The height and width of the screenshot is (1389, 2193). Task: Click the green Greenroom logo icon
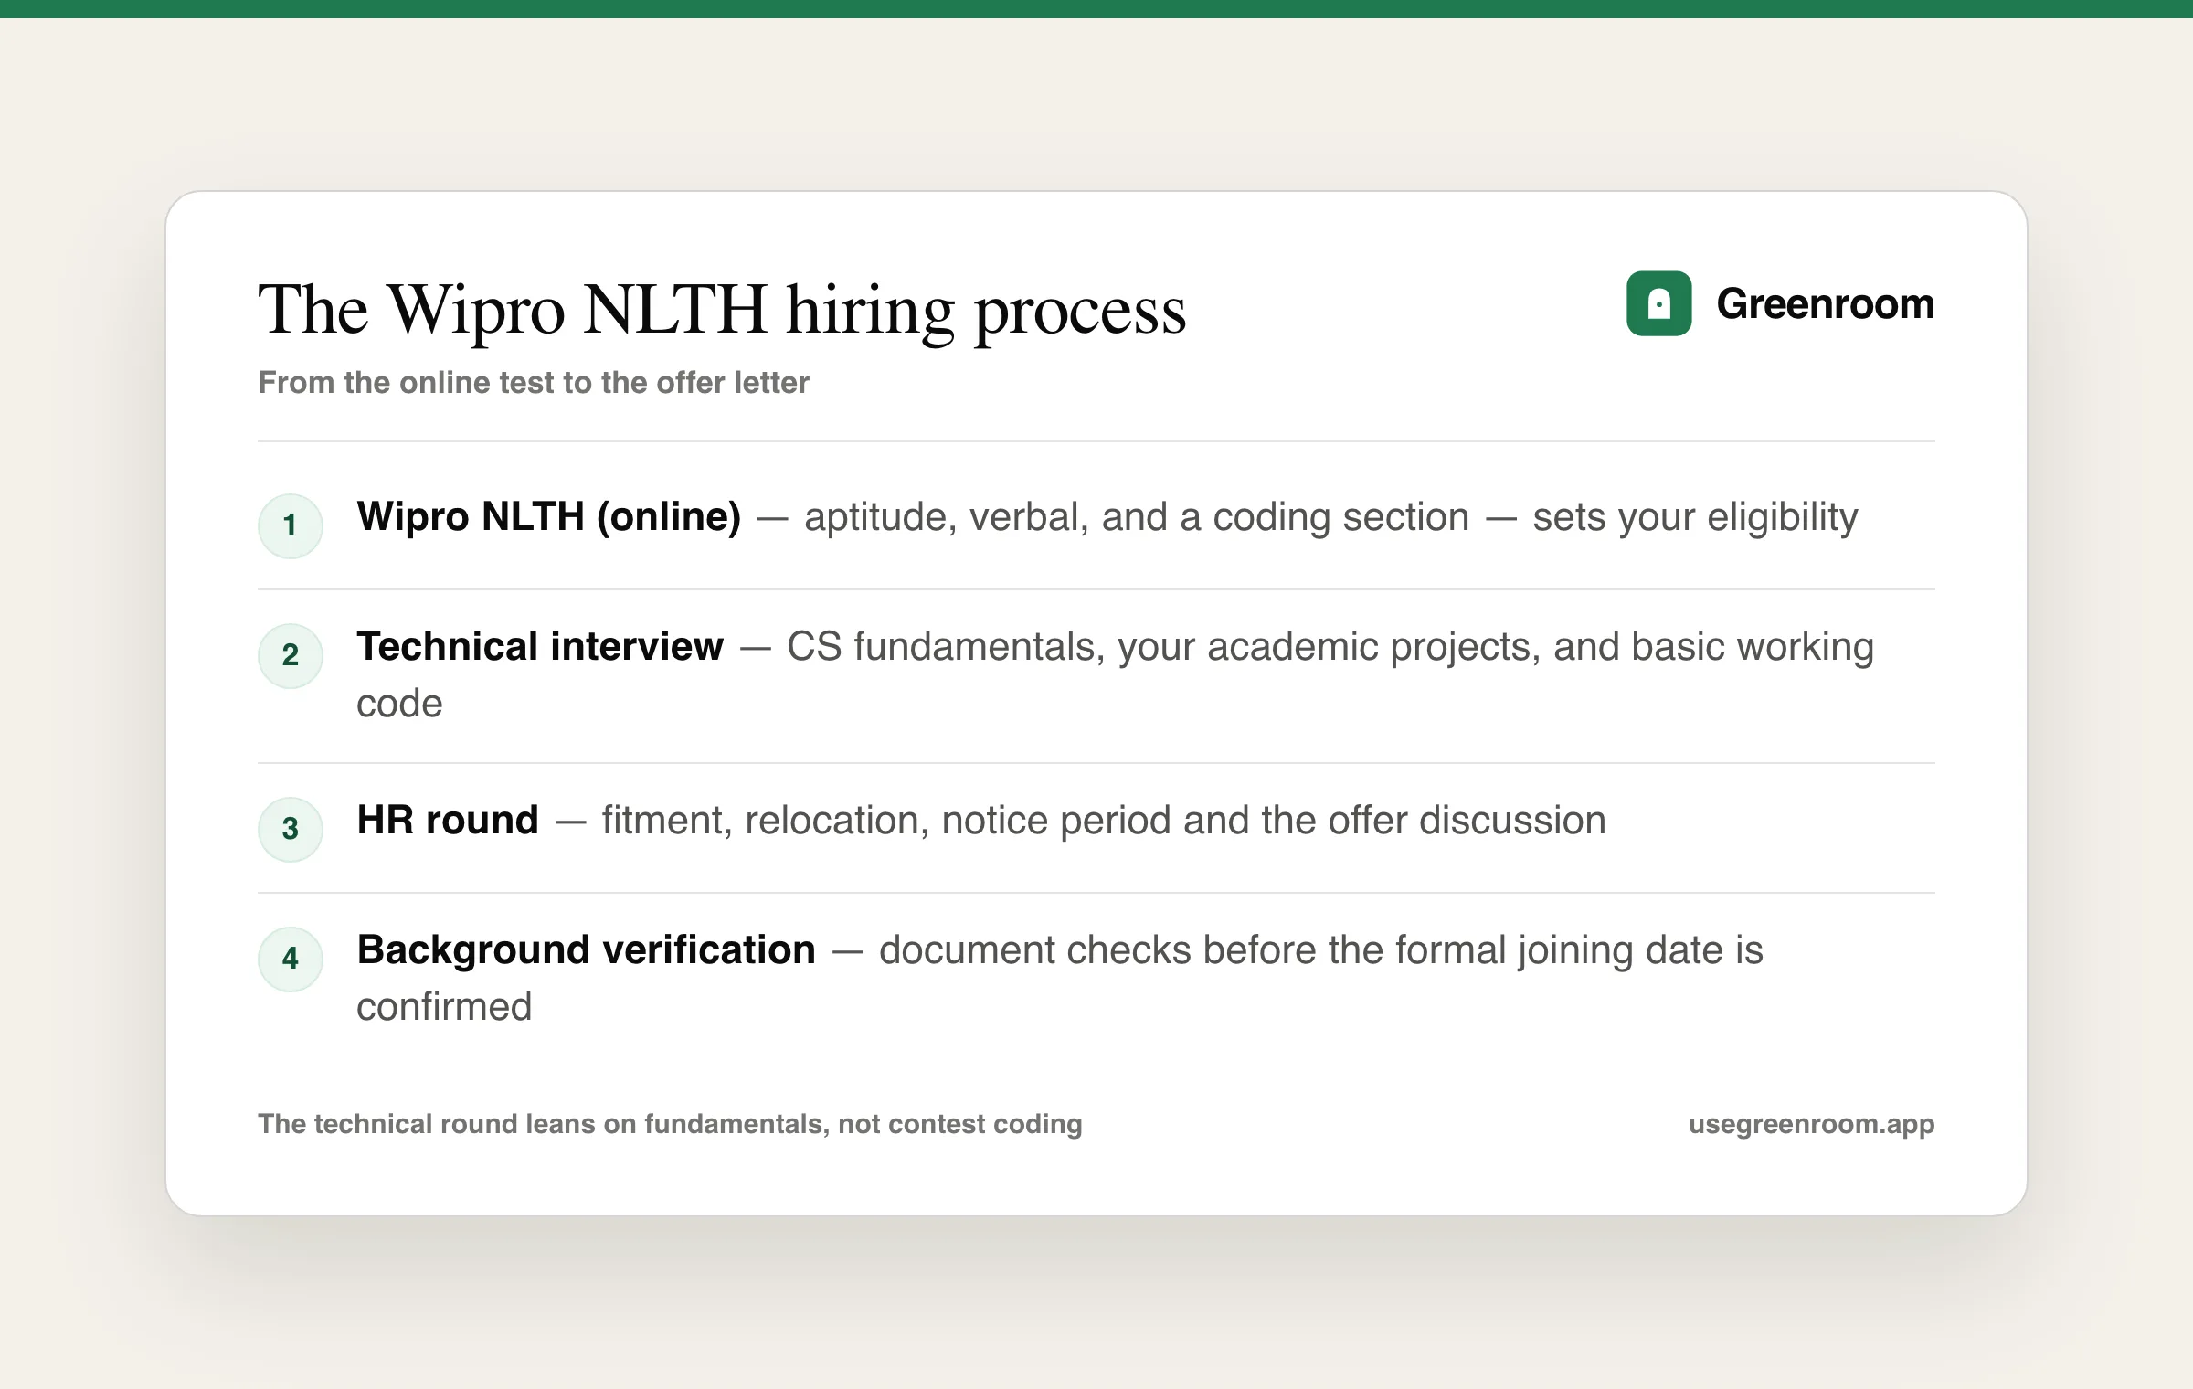1658,303
